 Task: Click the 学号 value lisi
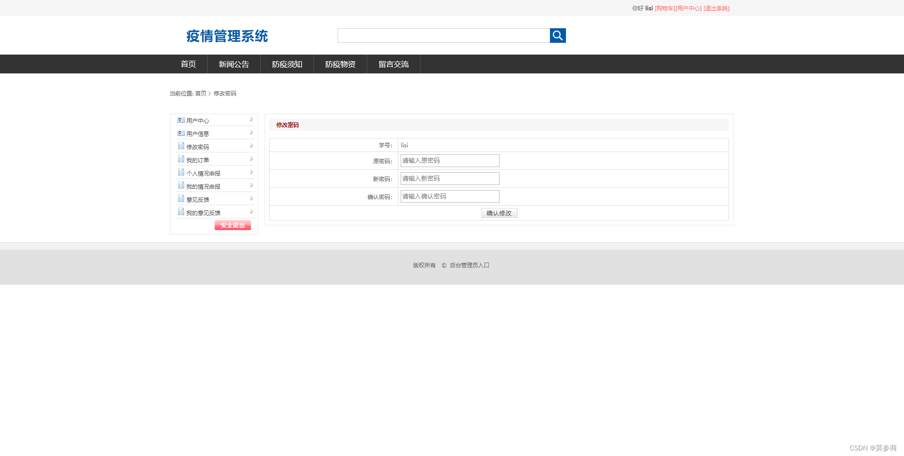[404, 145]
